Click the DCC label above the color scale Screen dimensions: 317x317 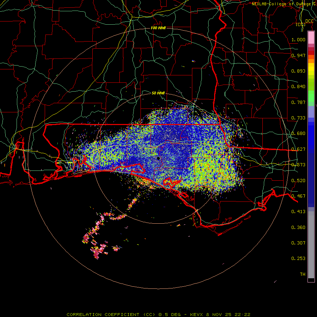[x=309, y=21]
